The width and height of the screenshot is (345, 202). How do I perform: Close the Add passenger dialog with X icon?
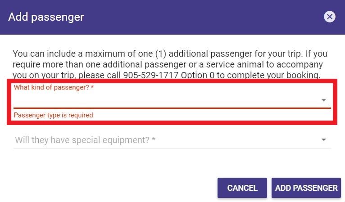(x=329, y=17)
